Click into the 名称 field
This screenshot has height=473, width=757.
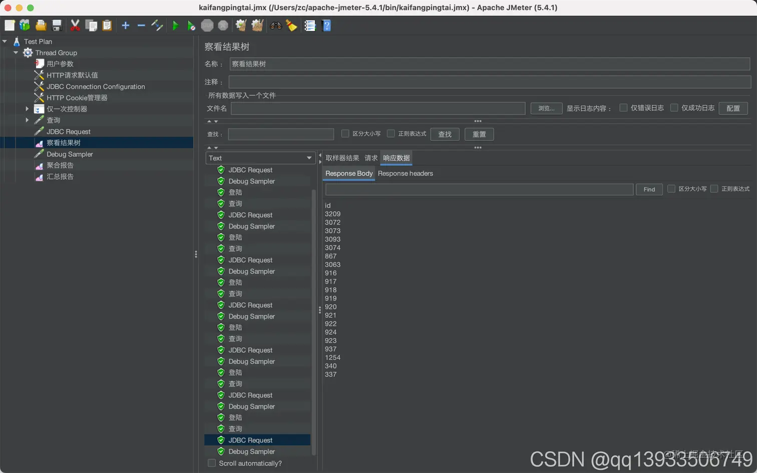point(490,64)
